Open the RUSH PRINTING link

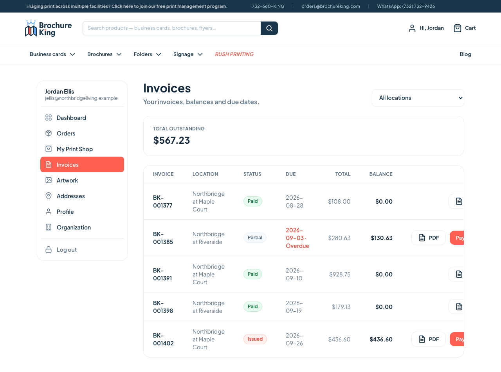point(234,54)
